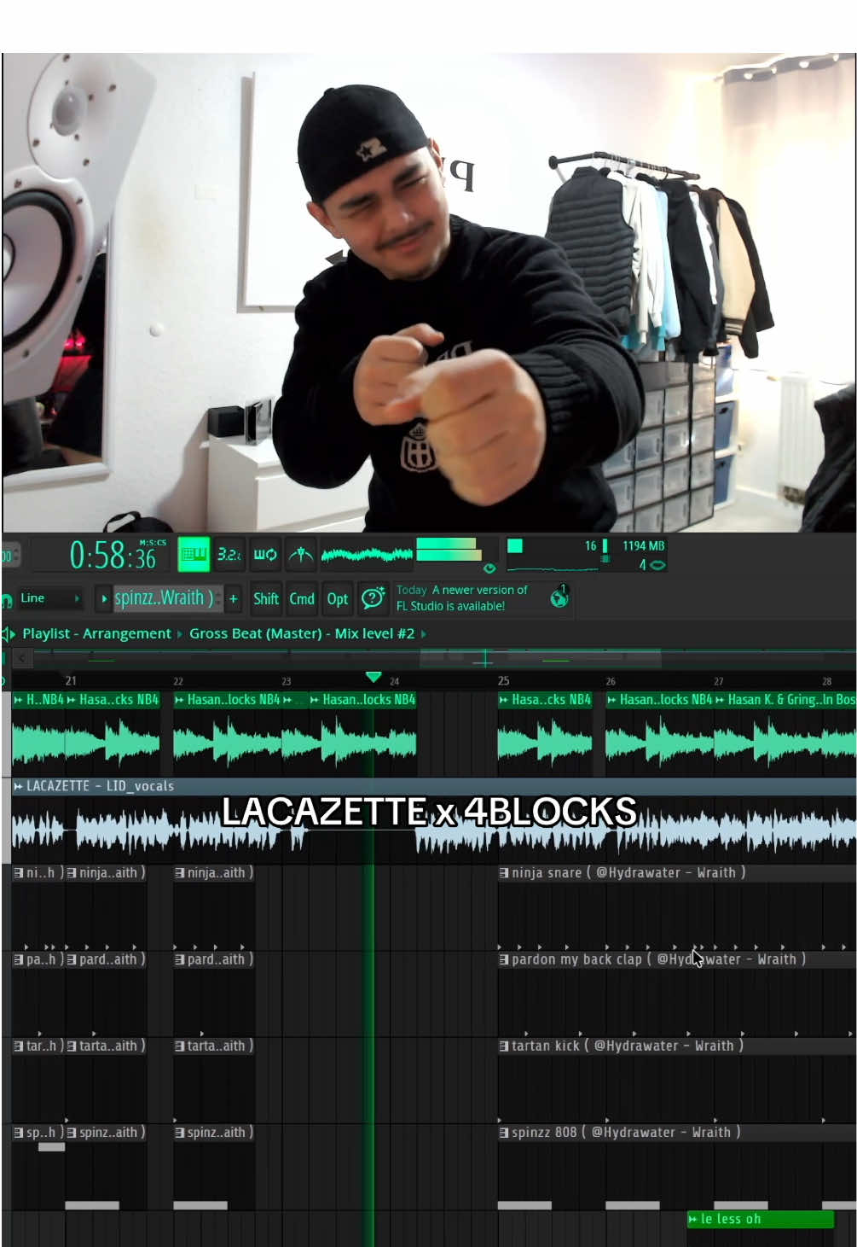Open the Line snap dropdown
This screenshot has width=857, height=1247.
coord(49,598)
